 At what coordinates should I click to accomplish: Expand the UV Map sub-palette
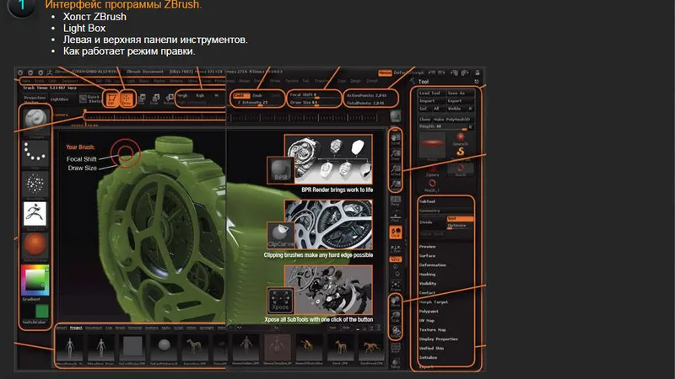(427, 321)
